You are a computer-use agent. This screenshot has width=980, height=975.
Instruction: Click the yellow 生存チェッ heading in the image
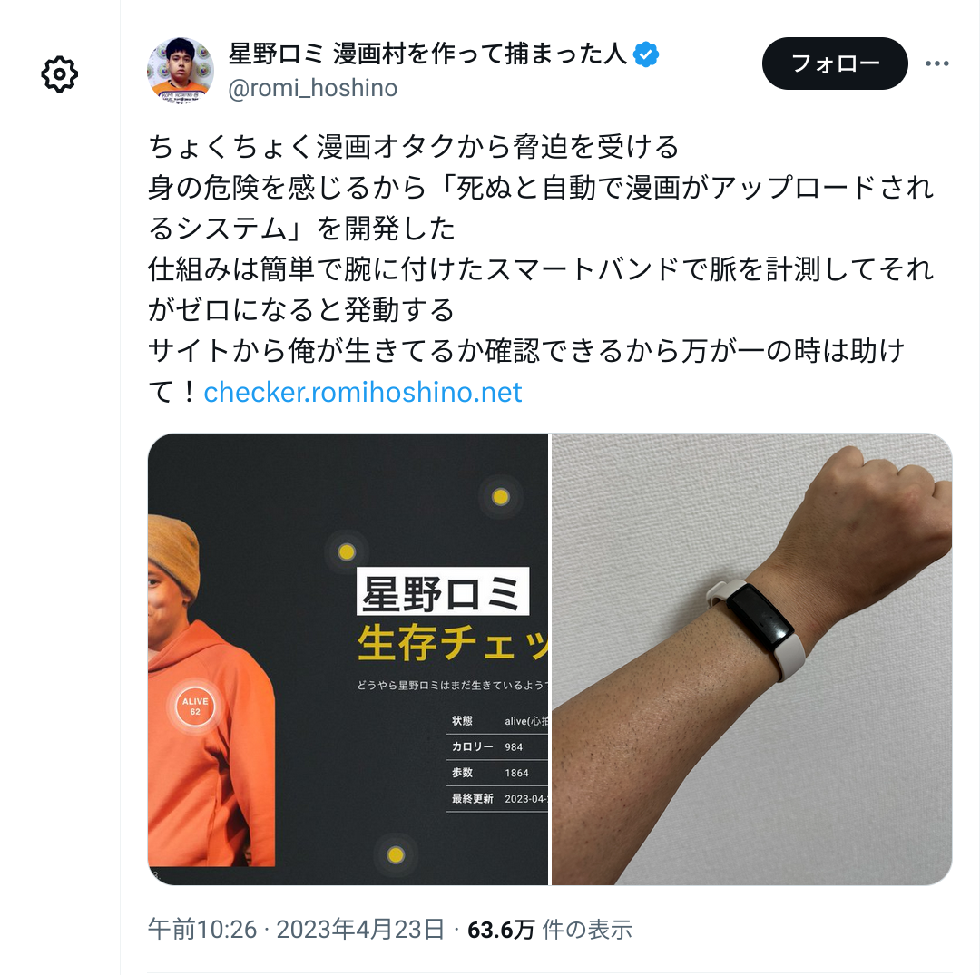453,643
